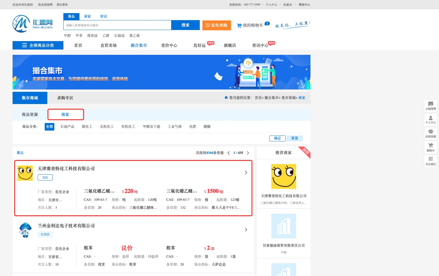Image resolution: width=439 pixels, height=276 pixels.
Task: Open 收藏夹 link in top bar
Action: pos(288,5)
